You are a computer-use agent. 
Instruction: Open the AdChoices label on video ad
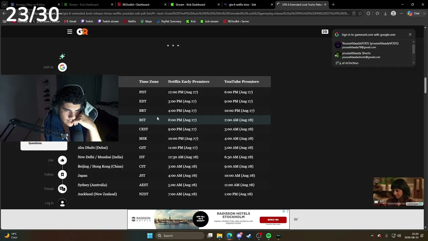[414, 204]
